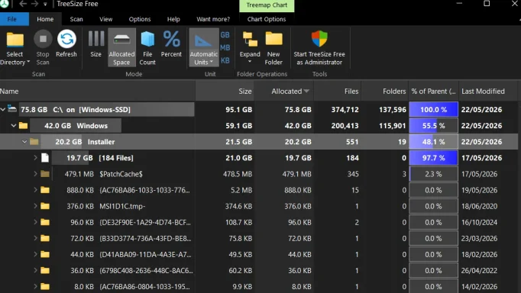Screen dimensions: 521x293
Task: Collapse the C:\ drive root node
Action: pos(3,109)
